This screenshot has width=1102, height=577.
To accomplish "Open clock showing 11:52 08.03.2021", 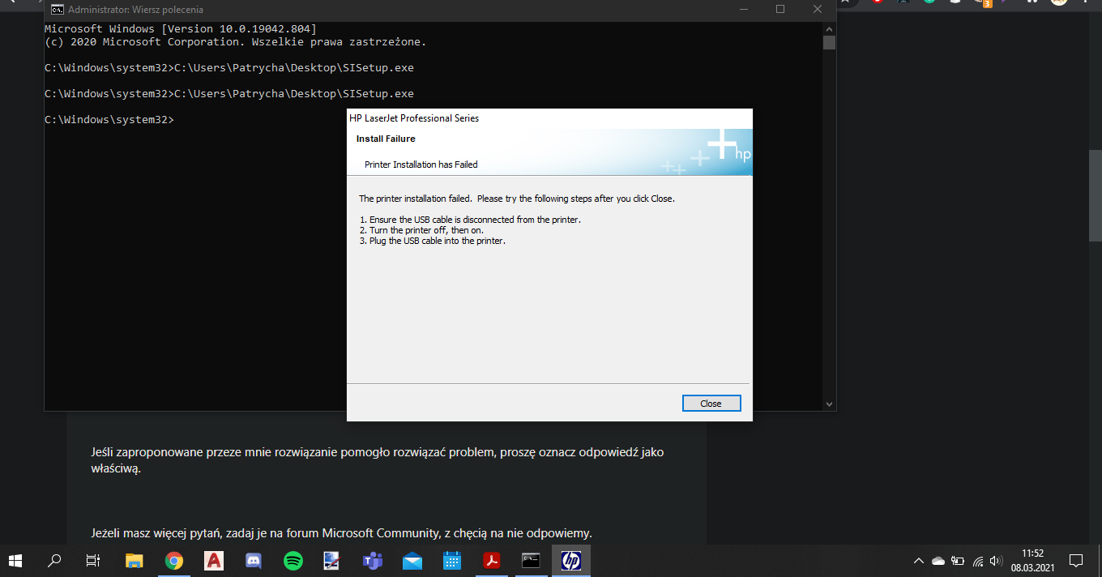I will [x=1032, y=560].
